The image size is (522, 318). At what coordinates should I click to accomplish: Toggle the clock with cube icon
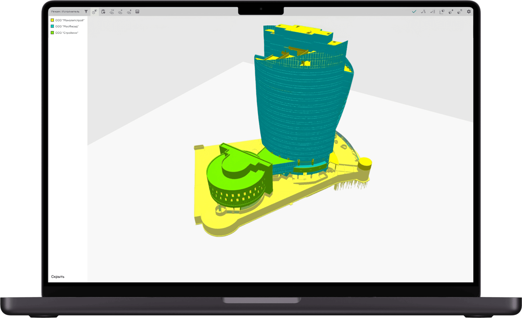point(94,12)
